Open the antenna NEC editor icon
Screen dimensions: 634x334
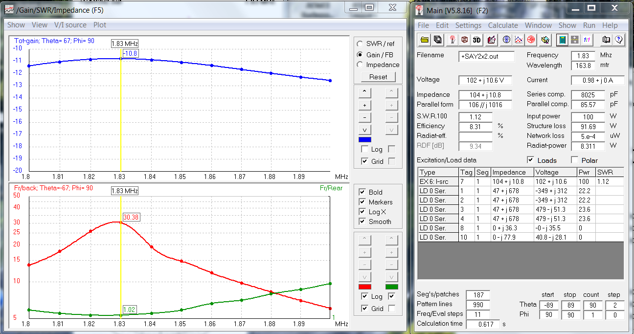pos(453,40)
